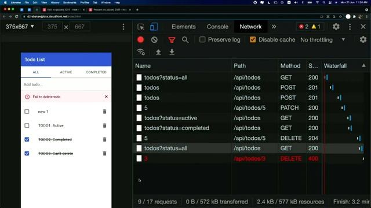The height and width of the screenshot is (208, 371).
Task: Edit the viewport width 375 field
Action: coord(52,27)
